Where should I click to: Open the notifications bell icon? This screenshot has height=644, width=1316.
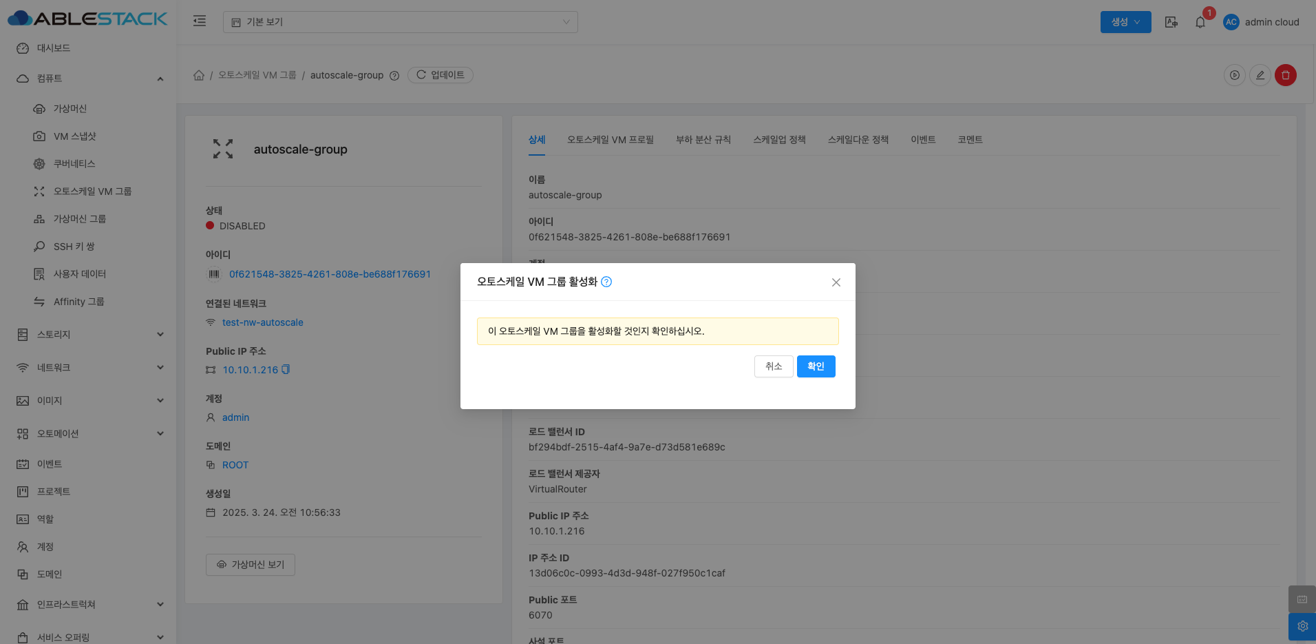coord(1200,22)
